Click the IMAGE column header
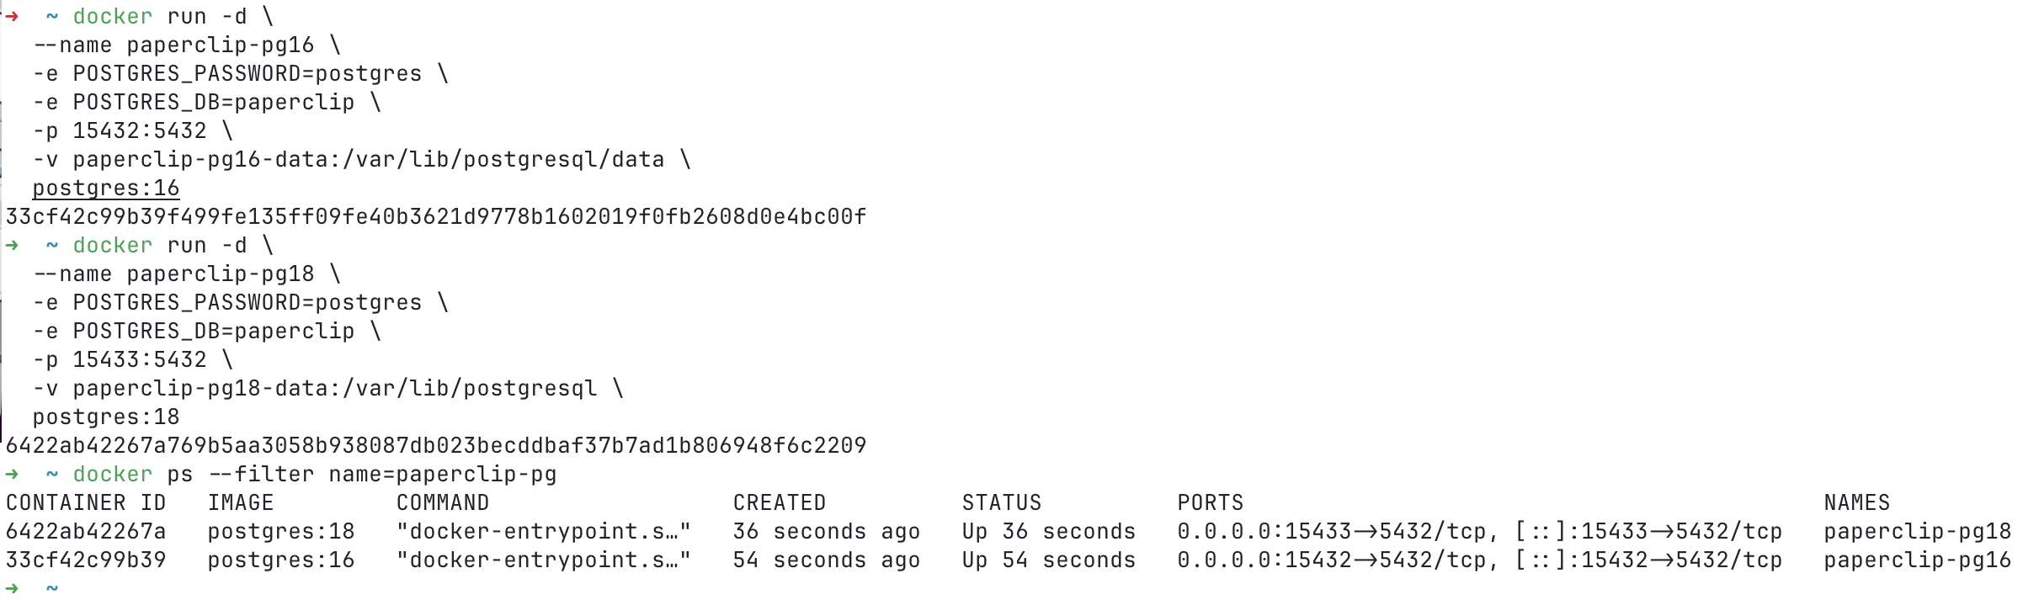2039x616 pixels. 241,503
